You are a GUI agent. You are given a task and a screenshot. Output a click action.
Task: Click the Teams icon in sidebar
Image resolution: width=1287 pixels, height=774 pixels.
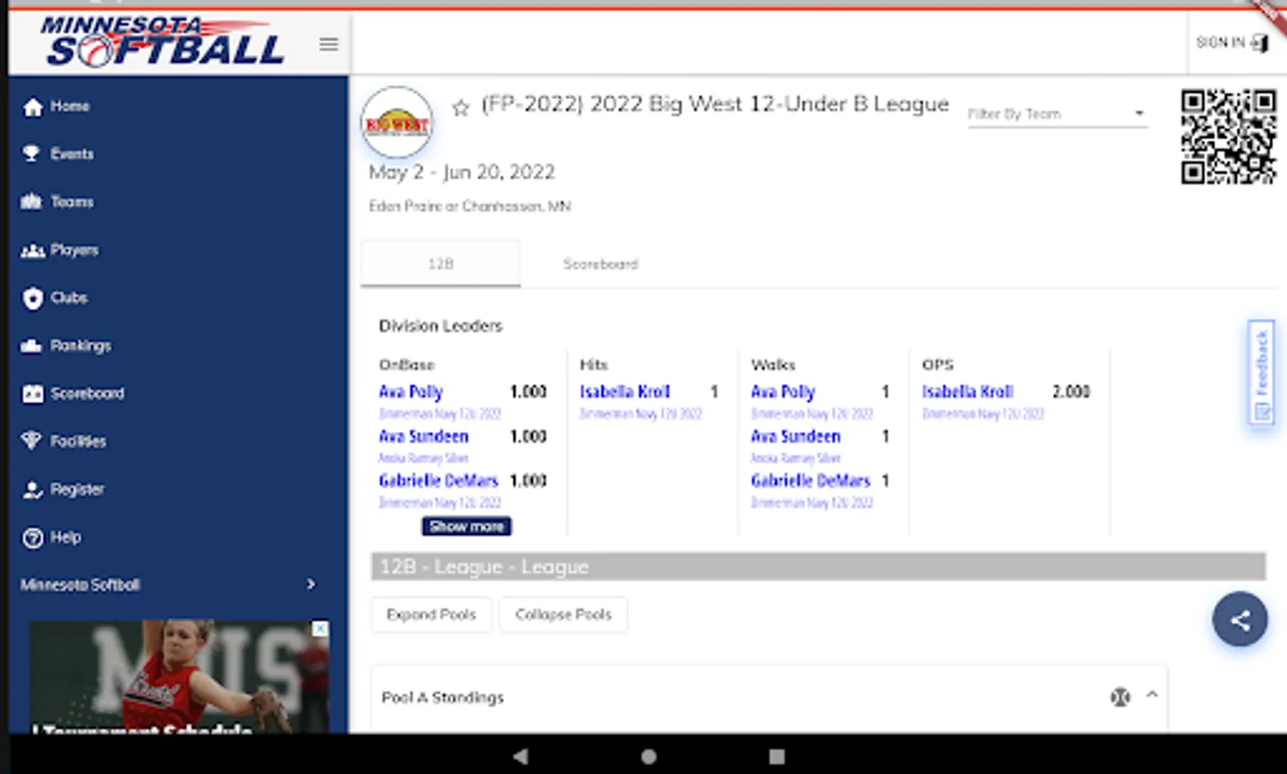coord(32,202)
